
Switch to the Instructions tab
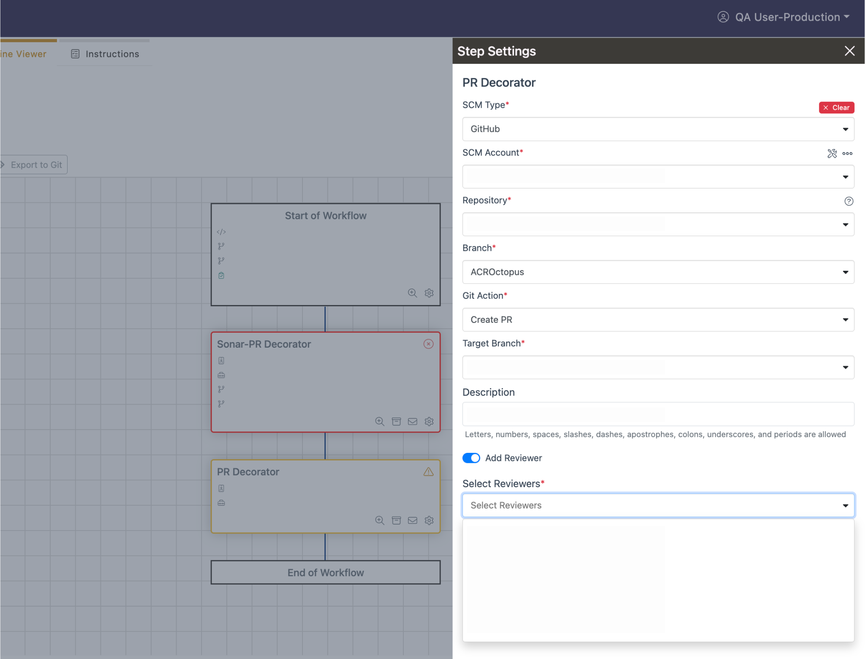pos(105,54)
